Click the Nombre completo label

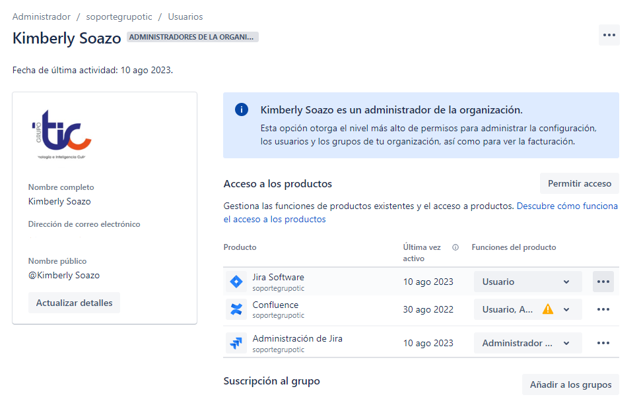pos(61,187)
